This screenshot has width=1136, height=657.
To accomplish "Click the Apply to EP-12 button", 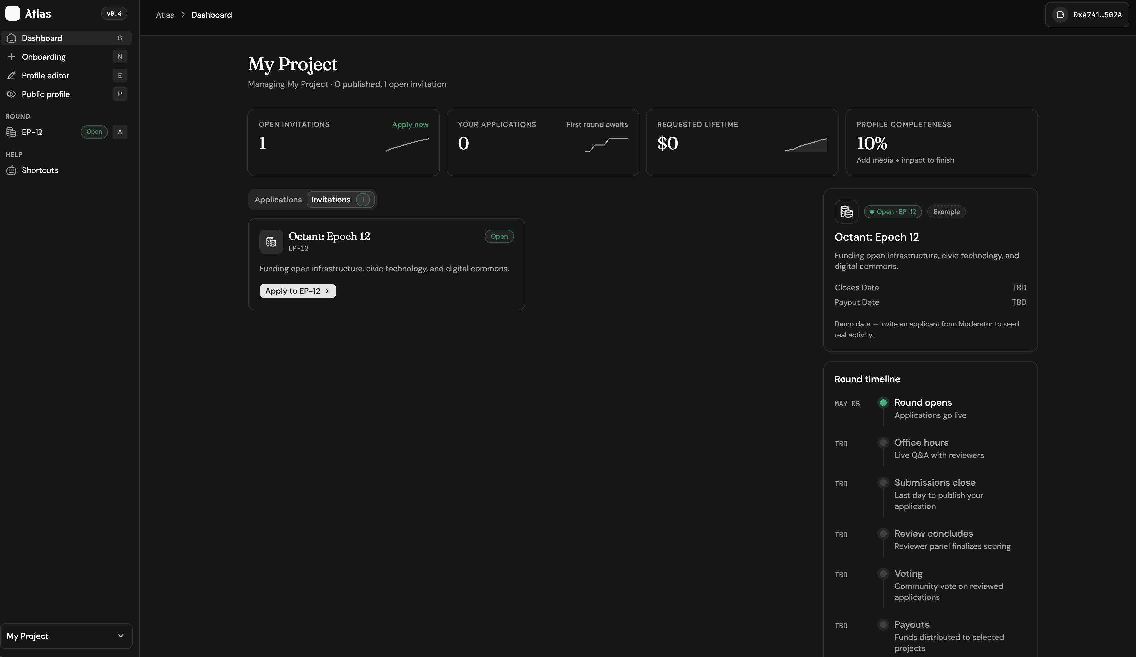I will point(298,291).
